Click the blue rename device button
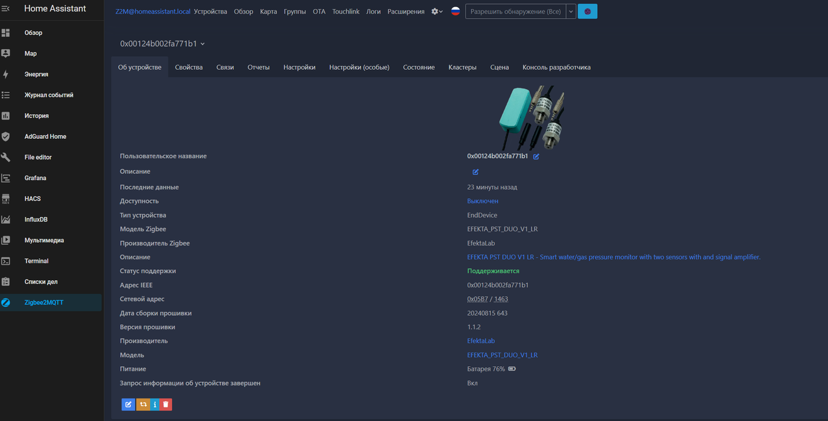Image resolution: width=828 pixels, height=421 pixels. [x=128, y=404]
